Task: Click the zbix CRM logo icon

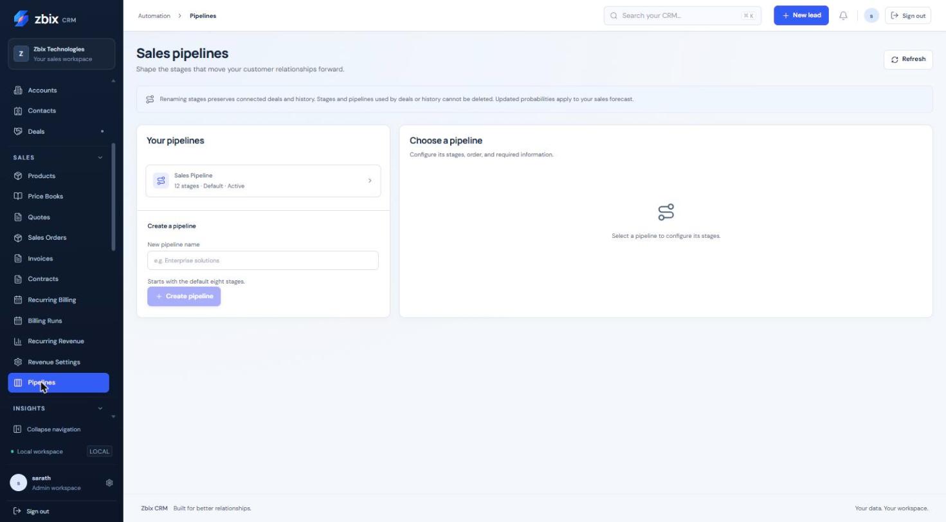Action: (21, 19)
